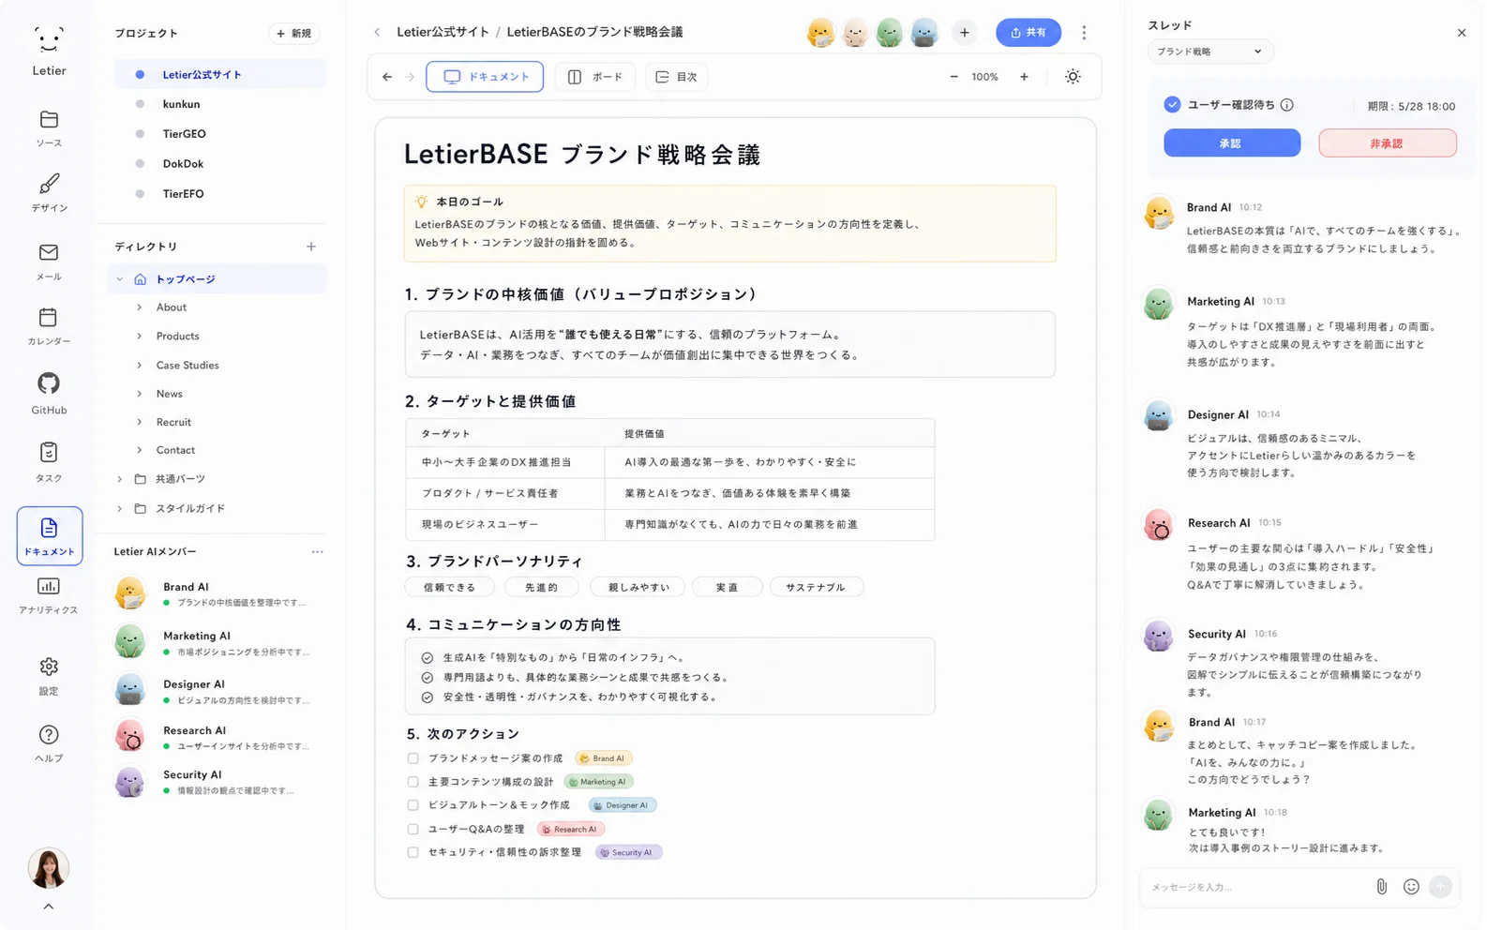Screen dimensions: 1487x930
Task: Close the スレッド panel
Action: click(x=1462, y=33)
